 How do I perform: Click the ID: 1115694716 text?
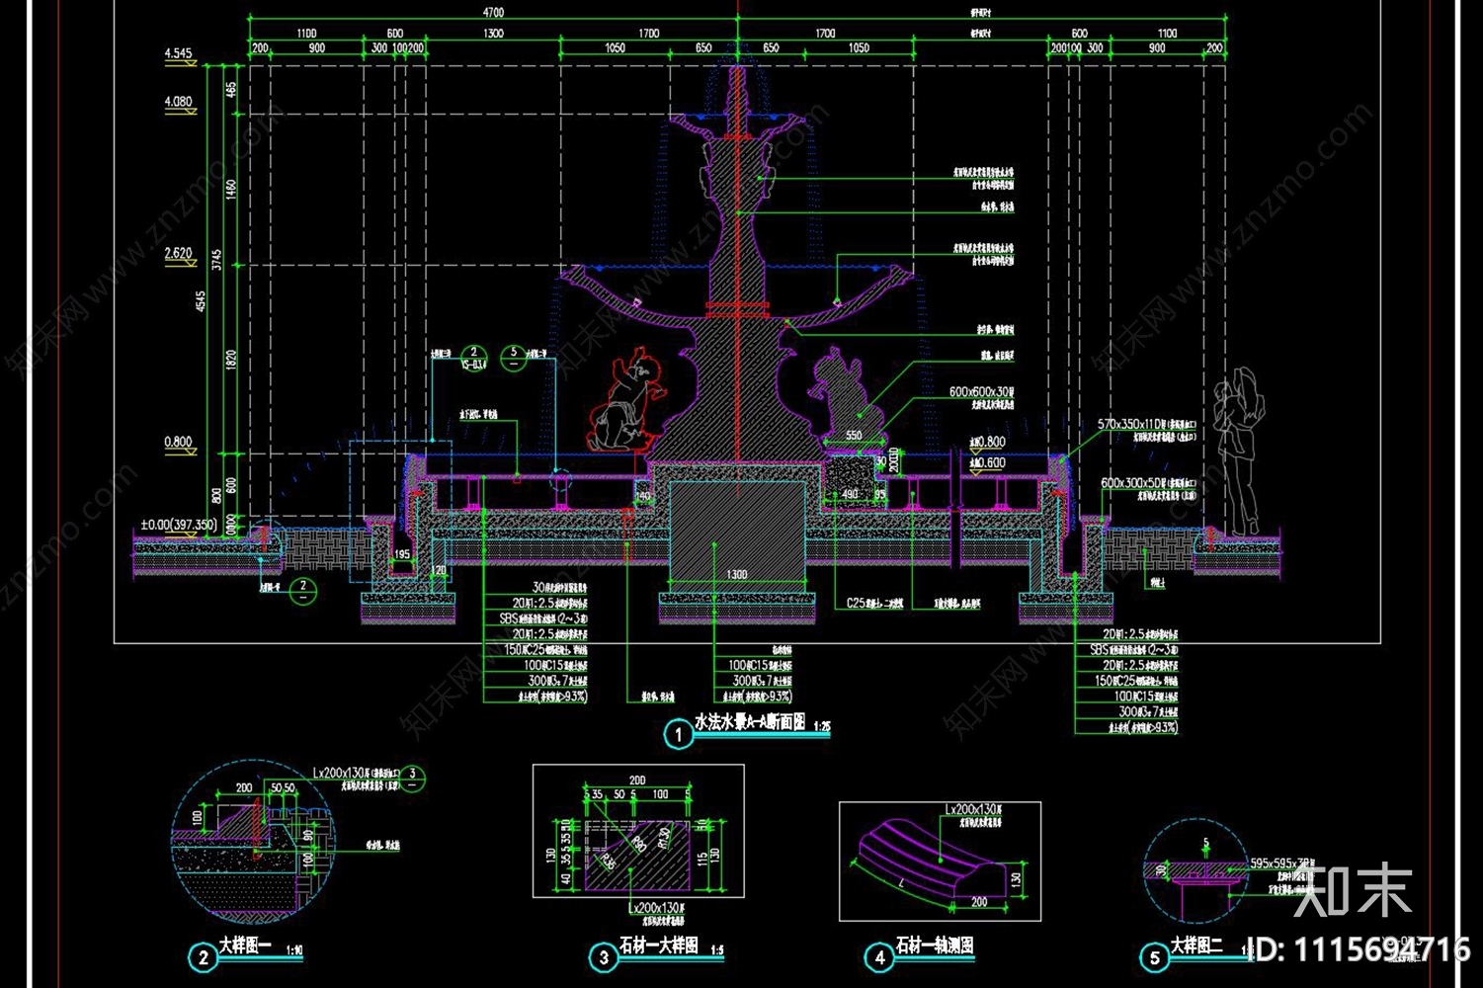tap(1359, 950)
